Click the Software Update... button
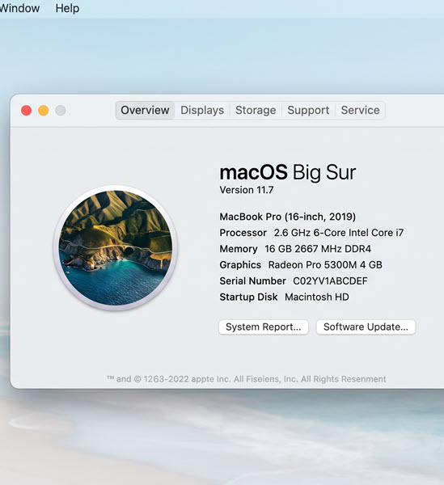 [x=366, y=327]
